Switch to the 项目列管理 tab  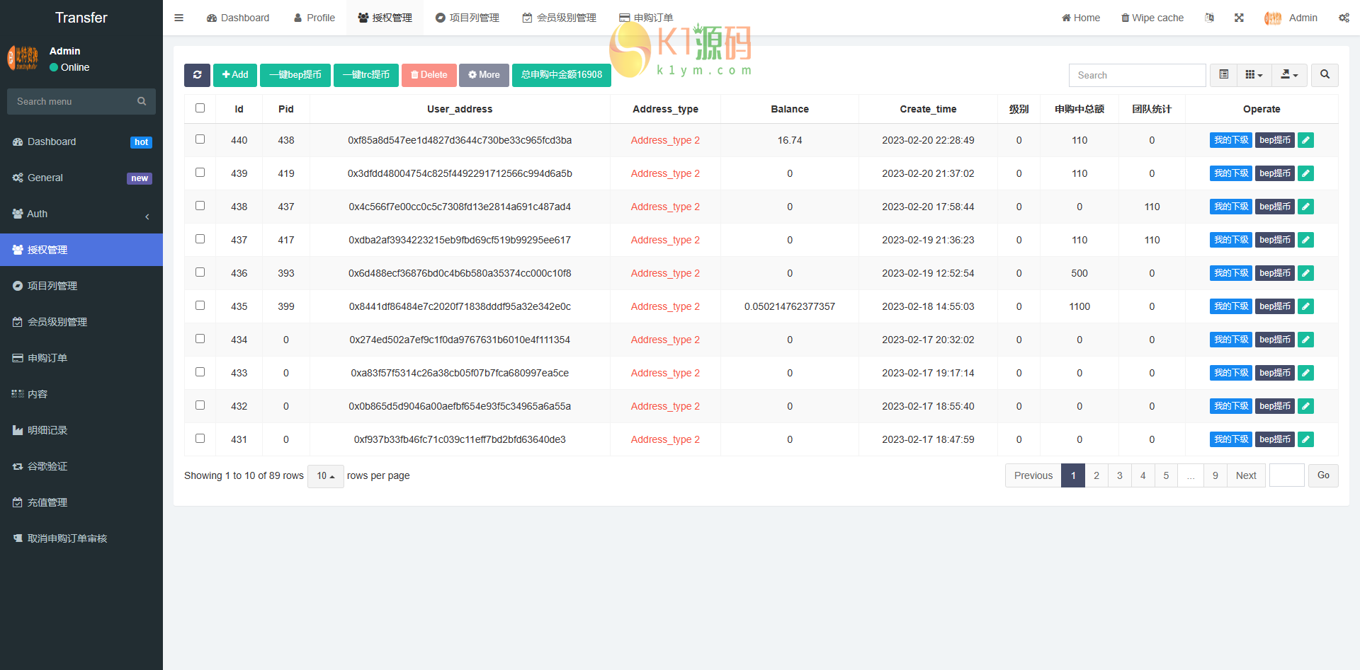click(467, 18)
